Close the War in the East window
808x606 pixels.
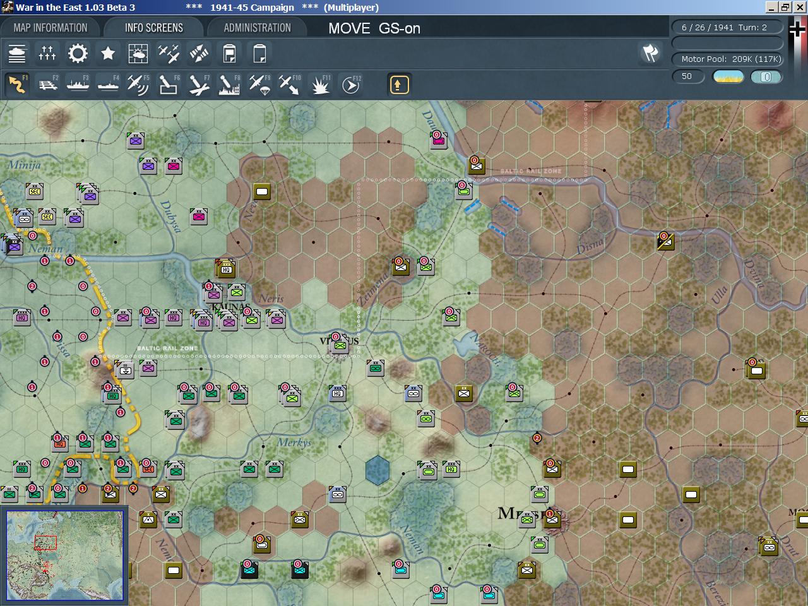coord(799,7)
